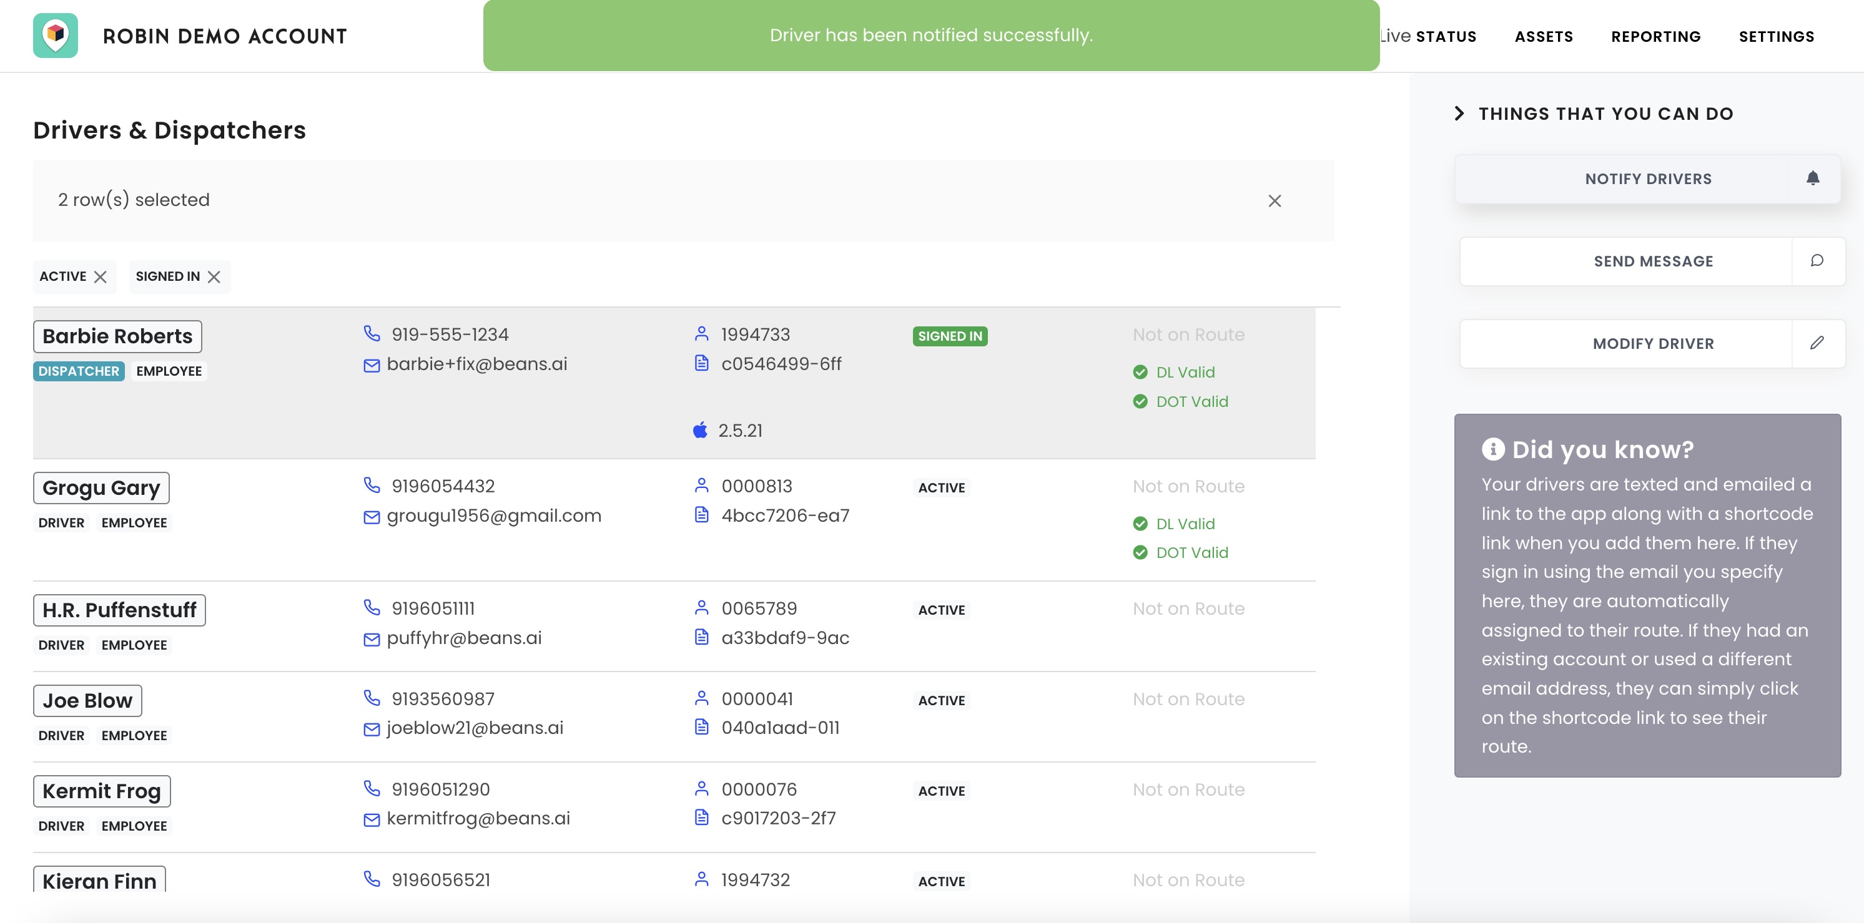Collapse the Things That You Can Do panel
1864x923 pixels.
click(1459, 114)
